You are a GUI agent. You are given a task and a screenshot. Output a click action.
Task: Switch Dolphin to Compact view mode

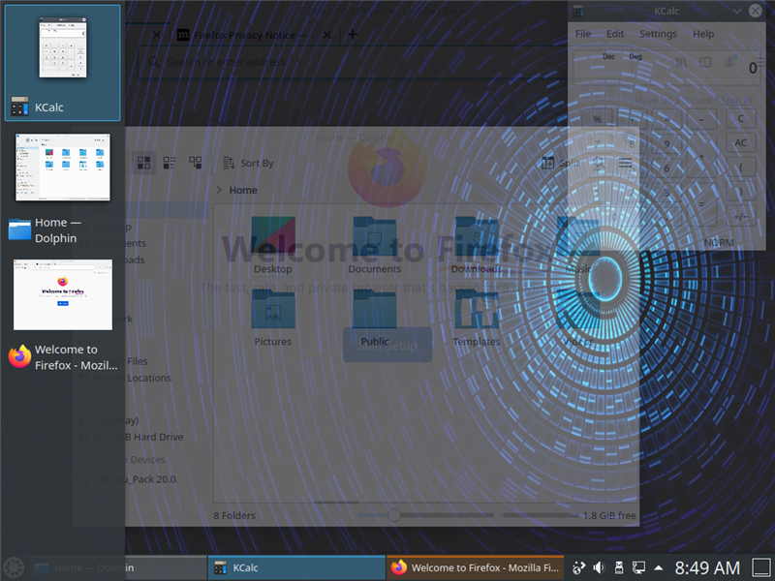click(170, 163)
